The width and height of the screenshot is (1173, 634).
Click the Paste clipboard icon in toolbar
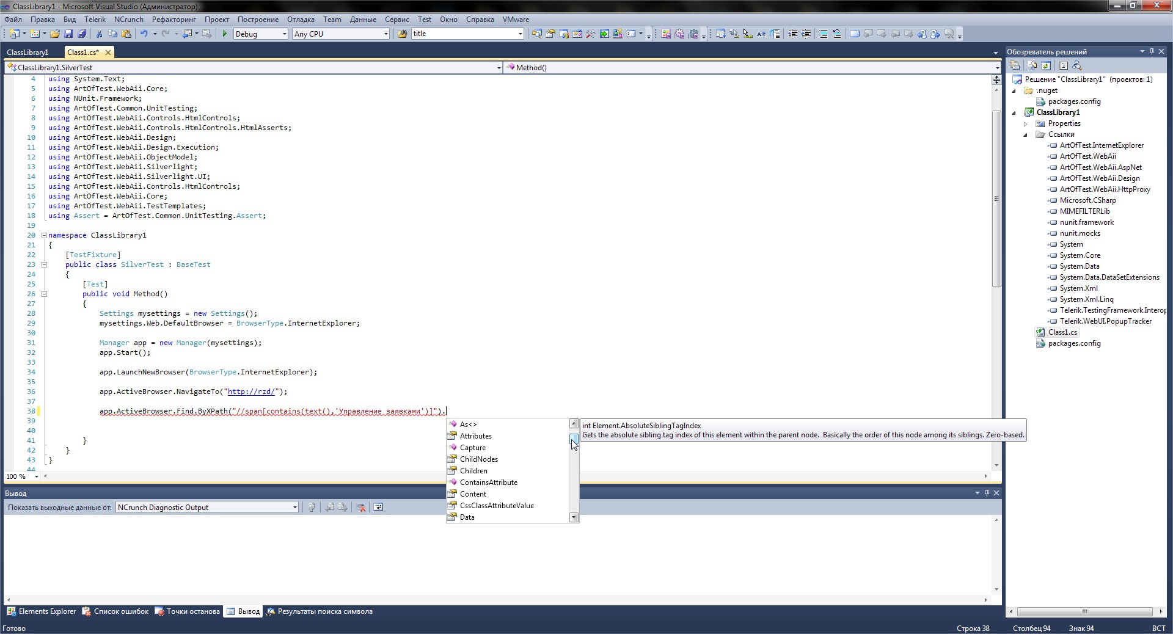(x=126, y=34)
